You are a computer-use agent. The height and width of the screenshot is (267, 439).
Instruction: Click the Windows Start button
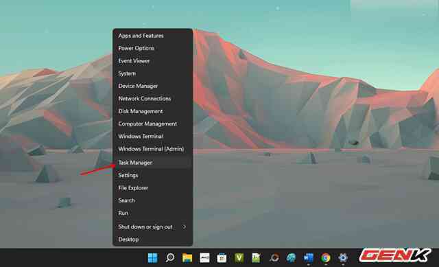[x=152, y=258]
